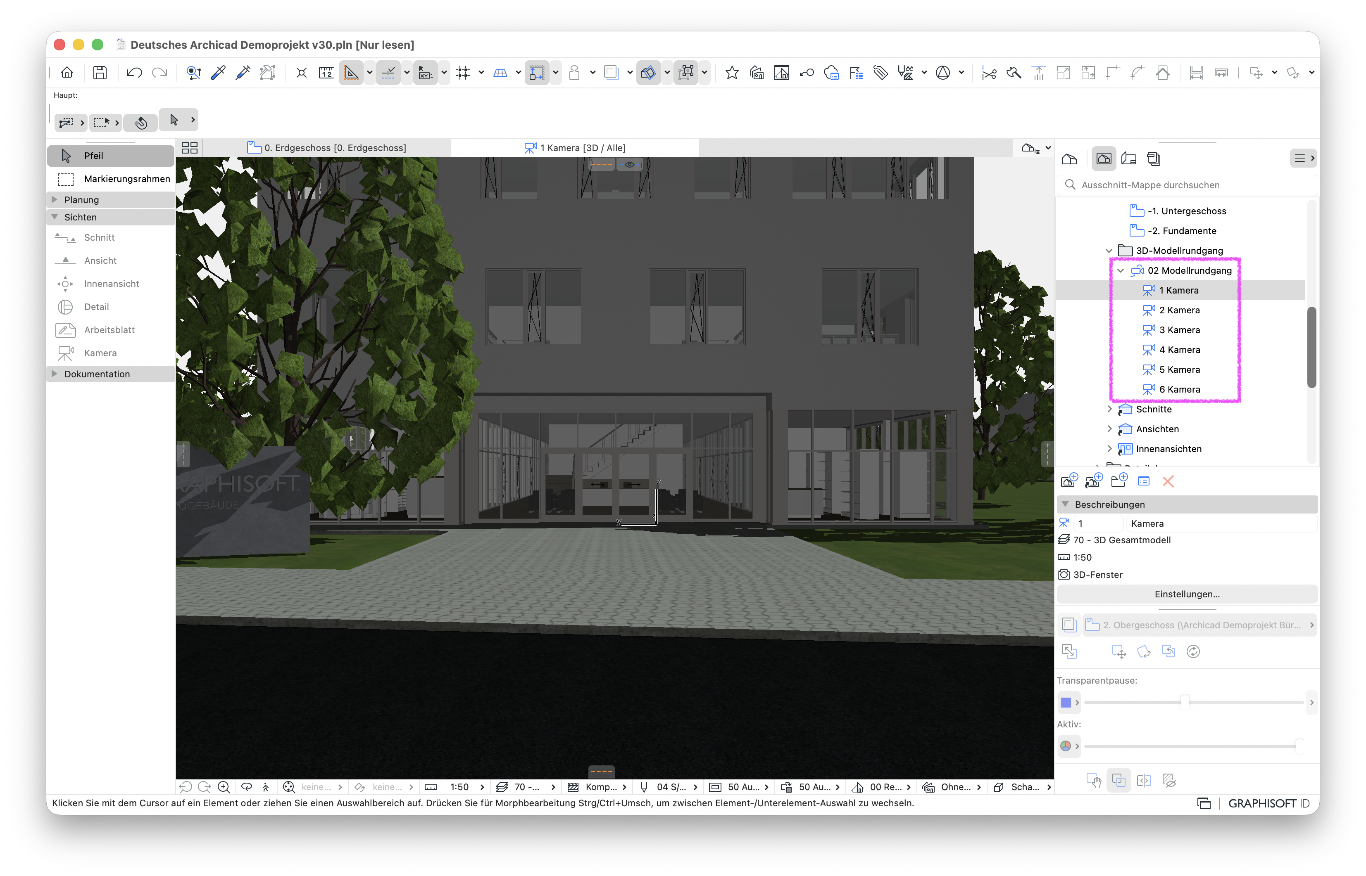Select the Innenansicht tool
1366x876 pixels.
pyautogui.click(x=111, y=284)
